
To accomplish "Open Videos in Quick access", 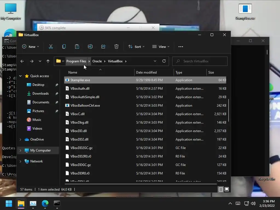I will [37, 129].
